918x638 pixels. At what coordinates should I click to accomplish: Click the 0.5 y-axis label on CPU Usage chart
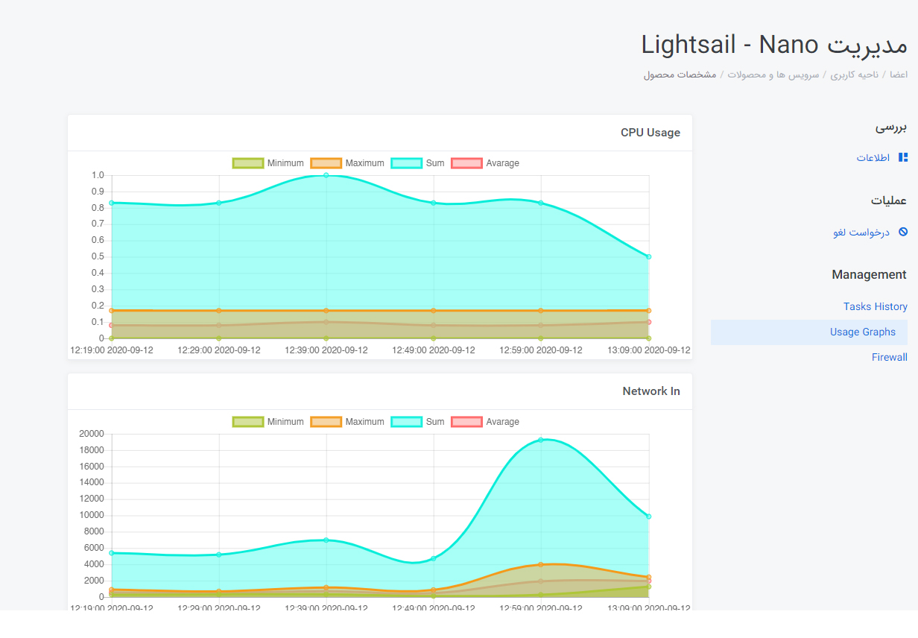[98, 256]
